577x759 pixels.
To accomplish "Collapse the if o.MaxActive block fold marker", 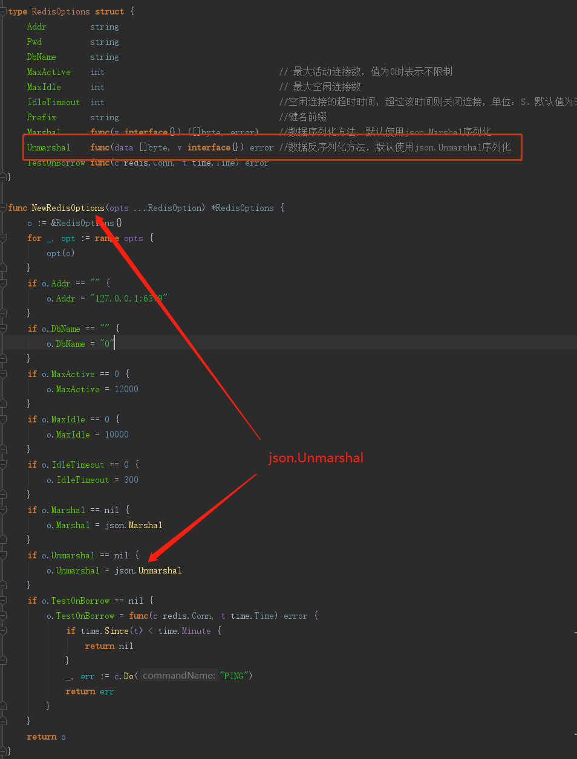I will pos(4,373).
